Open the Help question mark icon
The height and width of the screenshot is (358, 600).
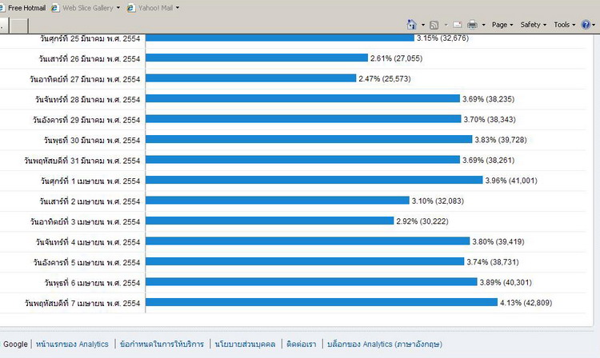586,25
